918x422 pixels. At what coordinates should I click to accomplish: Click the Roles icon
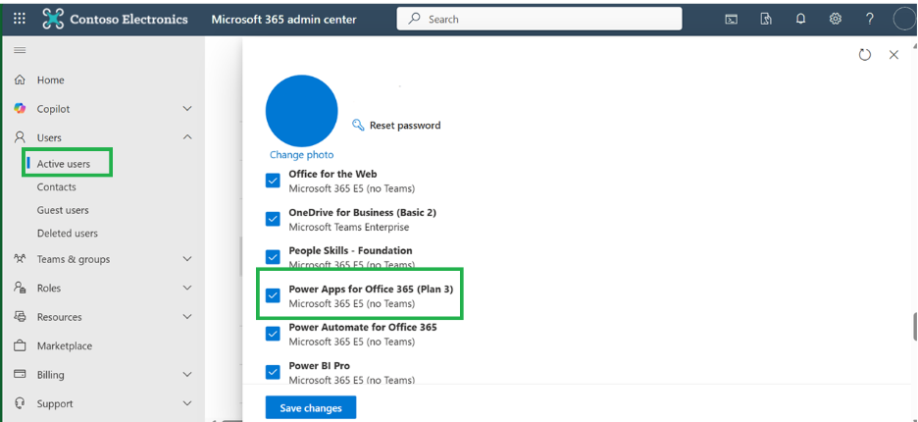click(x=20, y=288)
